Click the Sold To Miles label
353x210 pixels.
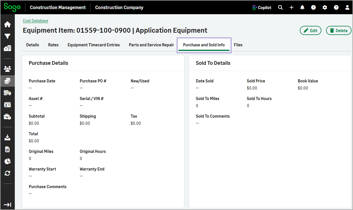pos(208,99)
